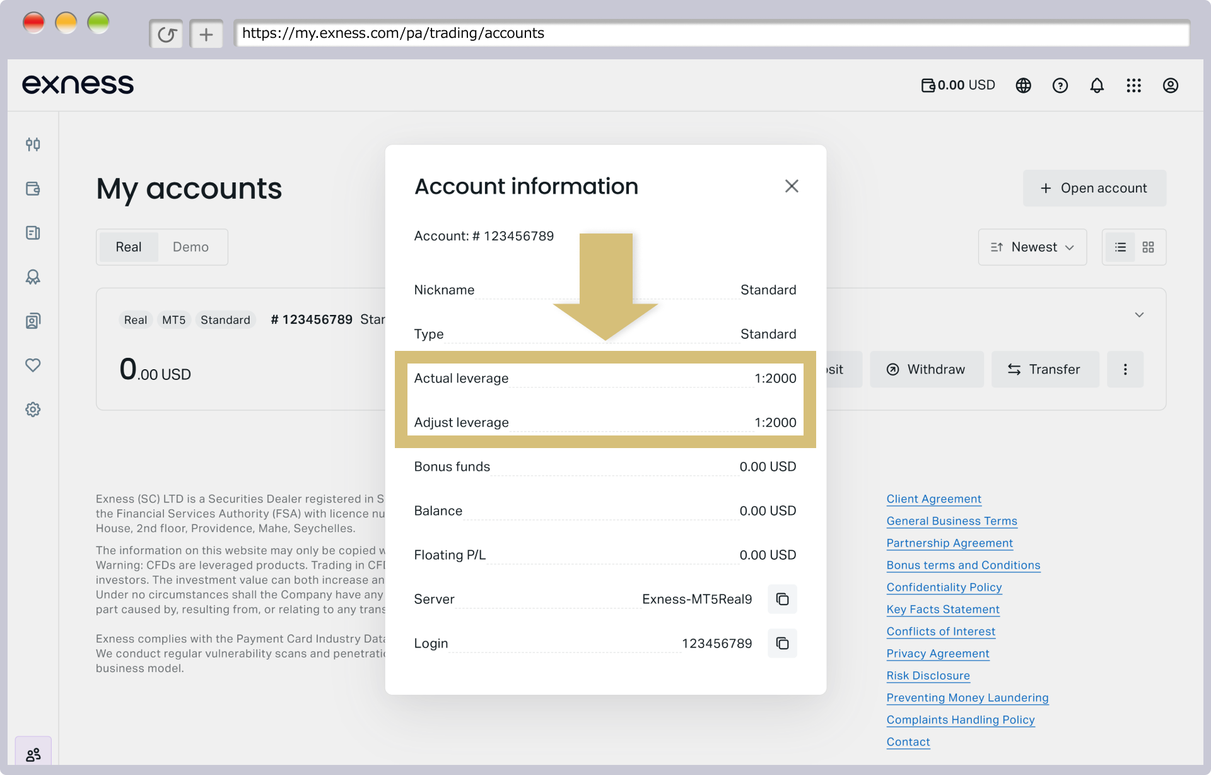The width and height of the screenshot is (1211, 775).
Task: Open the Conflicts of Interest link
Action: (940, 632)
